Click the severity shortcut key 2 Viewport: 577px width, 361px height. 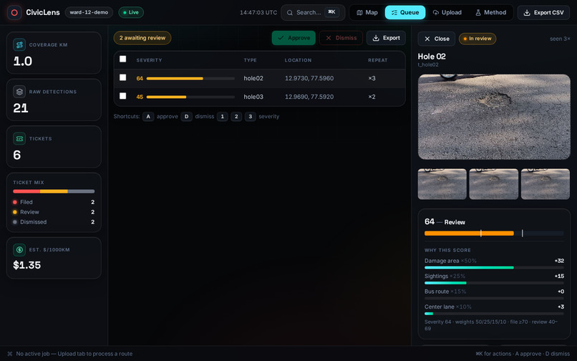236,117
